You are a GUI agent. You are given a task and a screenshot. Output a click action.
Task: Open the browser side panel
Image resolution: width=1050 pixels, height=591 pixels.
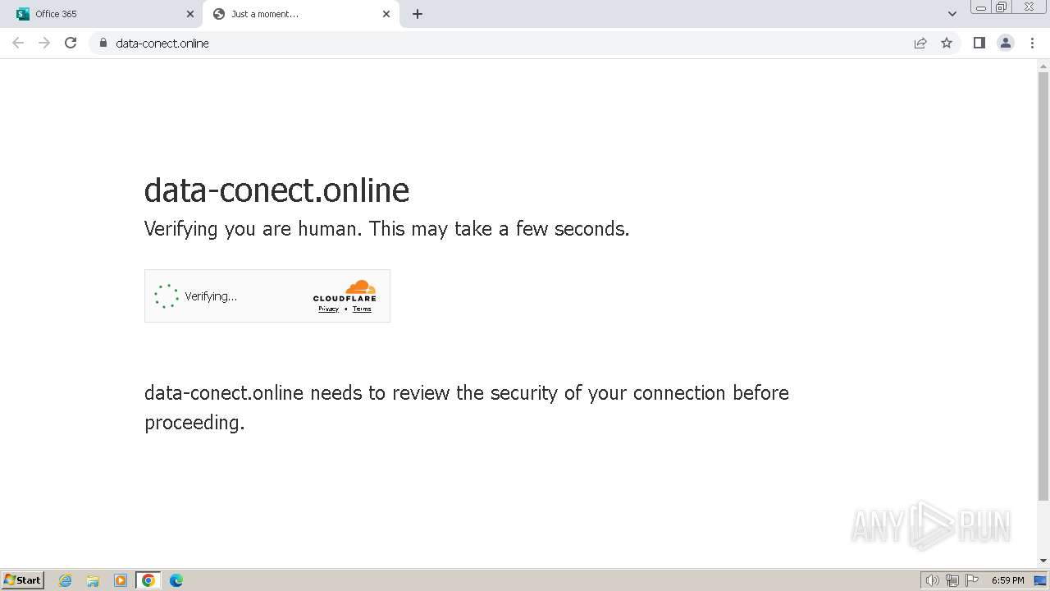(979, 43)
